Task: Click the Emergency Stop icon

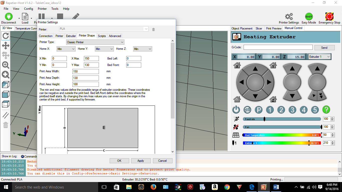Action: click(x=329, y=17)
